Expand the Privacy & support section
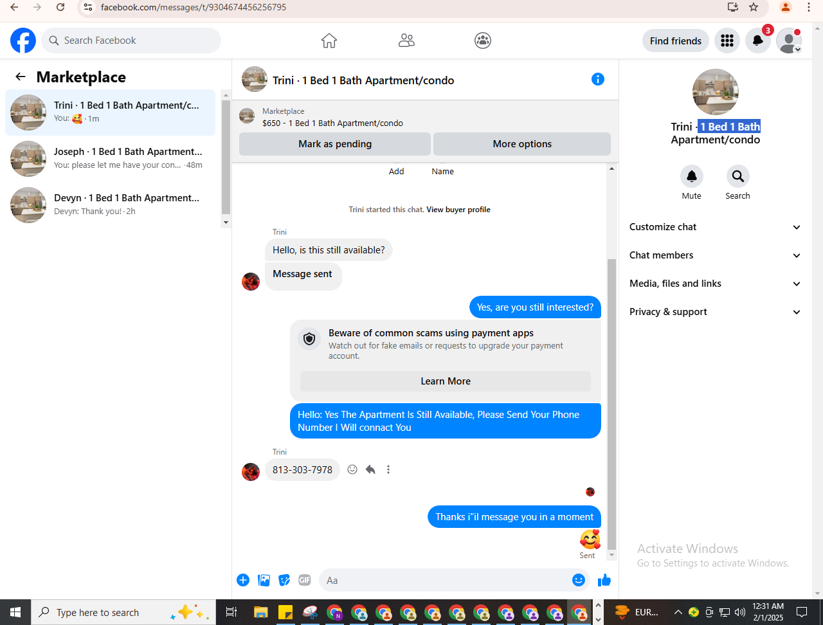This screenshot has width=823, height=625. point(716,312)
